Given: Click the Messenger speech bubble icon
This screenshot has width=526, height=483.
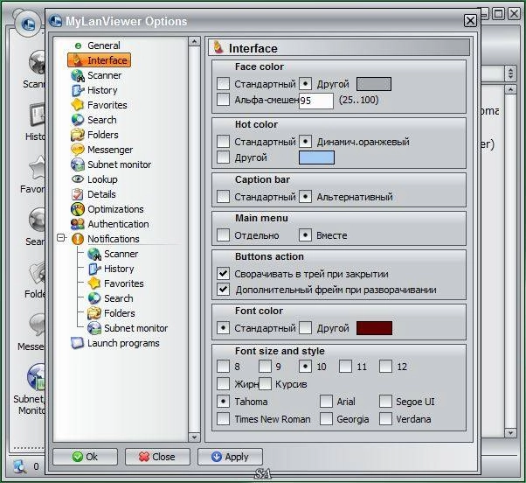Looking at the screenshot, I should coord(78,150).
